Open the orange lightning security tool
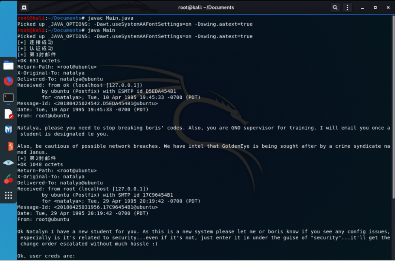Viewport: 395px width, 261px height. click(8, 146)
